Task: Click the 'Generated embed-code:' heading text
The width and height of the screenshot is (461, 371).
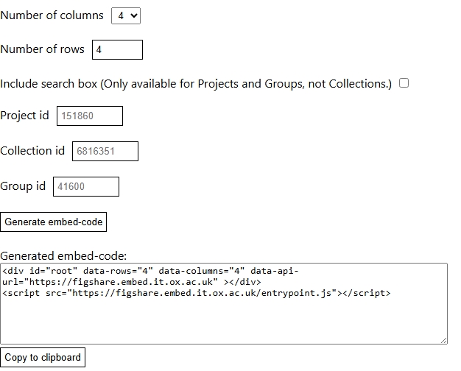Action: click(63, 256)
